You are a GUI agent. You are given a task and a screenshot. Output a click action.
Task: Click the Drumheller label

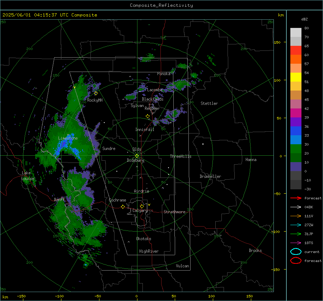(210, 176)
